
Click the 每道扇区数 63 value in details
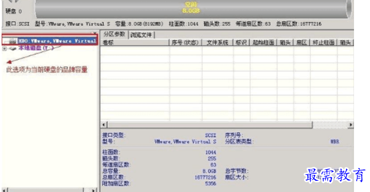213,165
